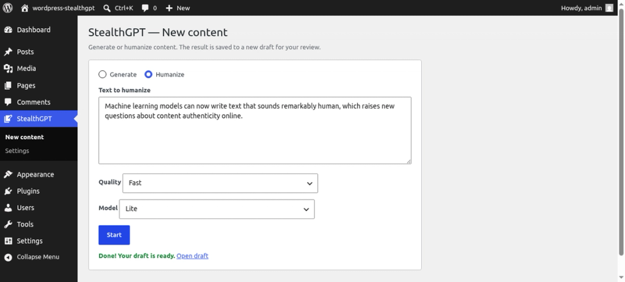Viewport: 625px width, 282px height.
Task: Open the Tools menu
Action: [x=38, y=224]
